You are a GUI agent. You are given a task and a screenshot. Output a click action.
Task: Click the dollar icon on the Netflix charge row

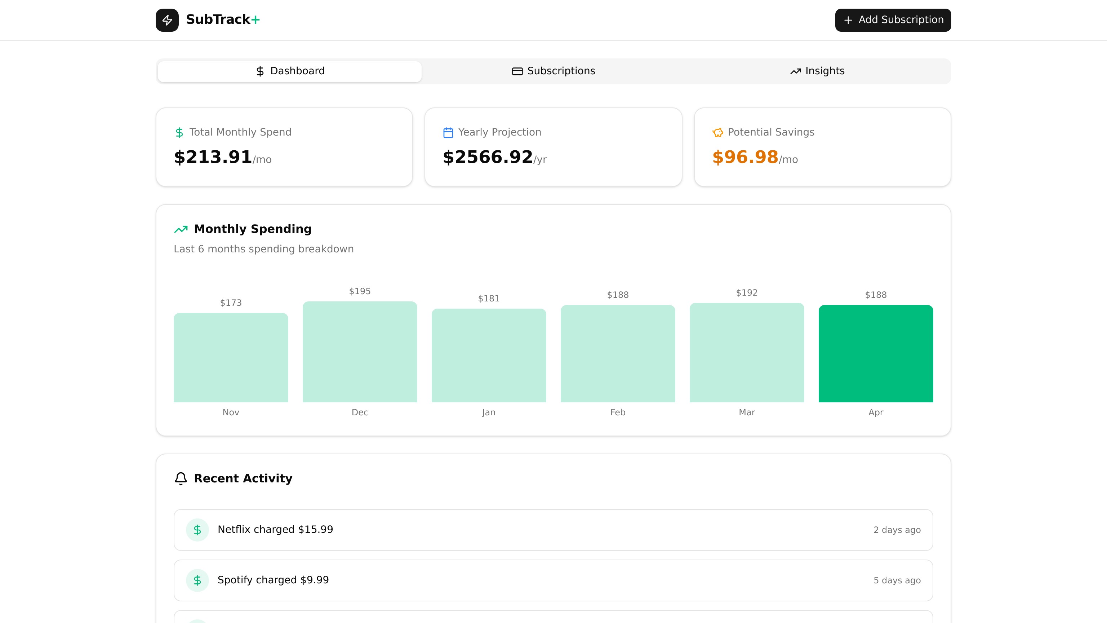pyautogui.click(x=197, y=530)
